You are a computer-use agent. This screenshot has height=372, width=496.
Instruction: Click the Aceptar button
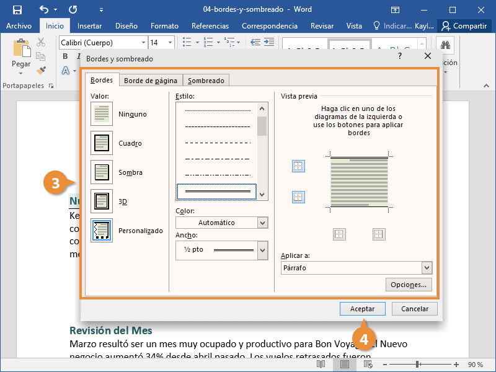[x=362, y=309]
